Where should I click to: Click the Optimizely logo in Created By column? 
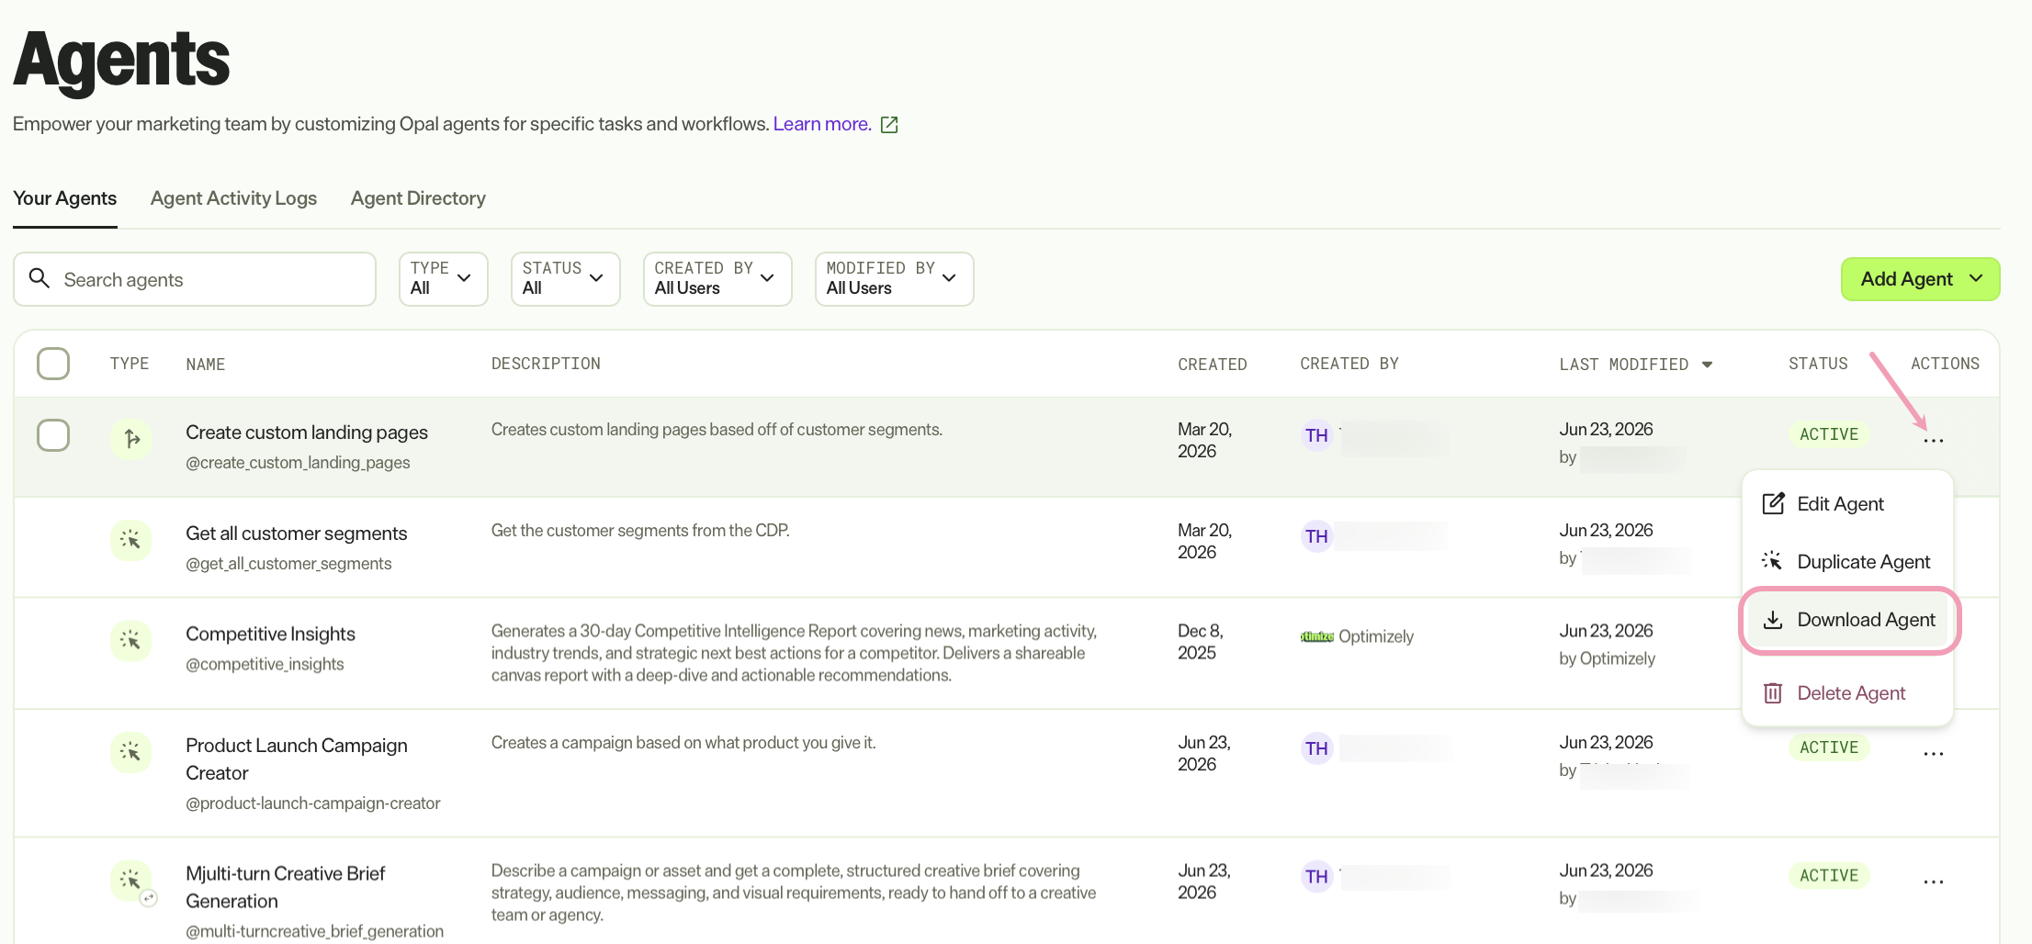(1316, 636)
